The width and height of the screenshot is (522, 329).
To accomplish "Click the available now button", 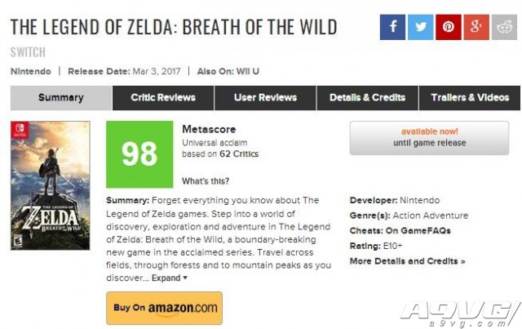I will tap(429, 138).
